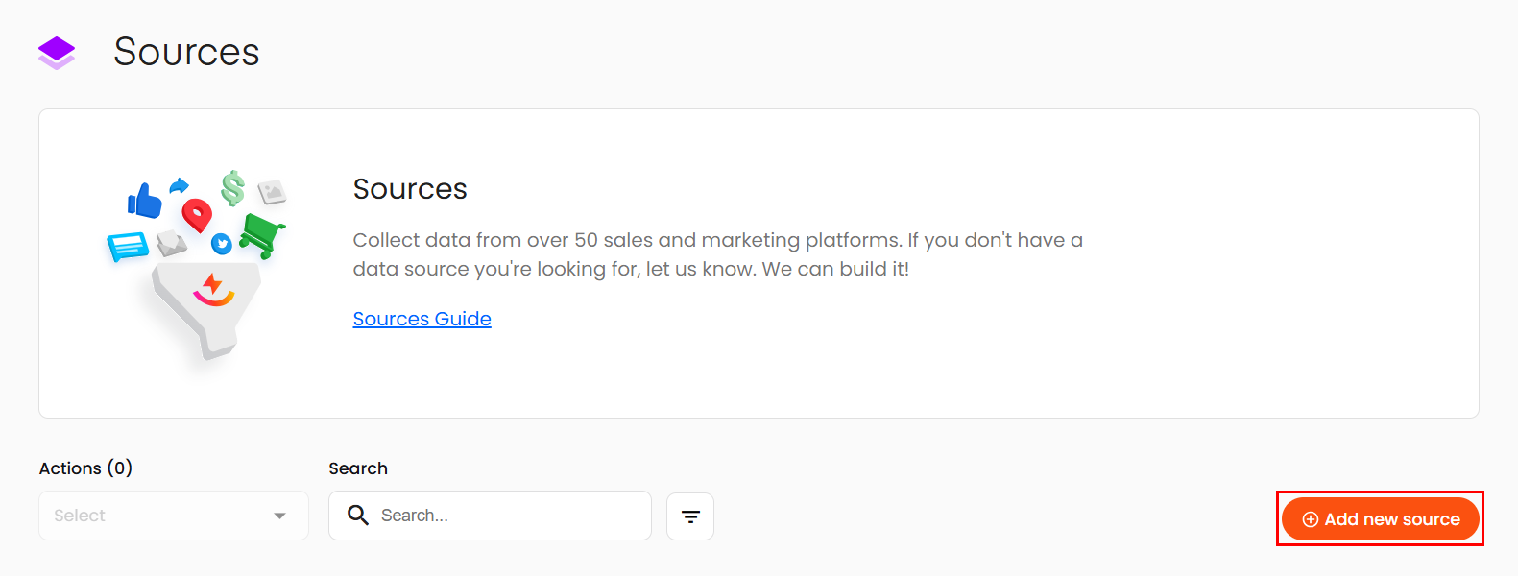Click the white funnel illustration
The height and width of the screenshot is (576, 1518).
pyautogui.click(x=205, y=307)
